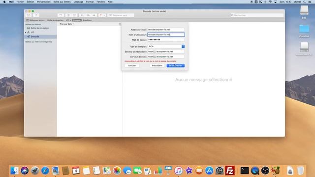Click the 'Serveur de réception' field
Image resolution: width=315 pixels, height=177 pixels.
(166, 52)
